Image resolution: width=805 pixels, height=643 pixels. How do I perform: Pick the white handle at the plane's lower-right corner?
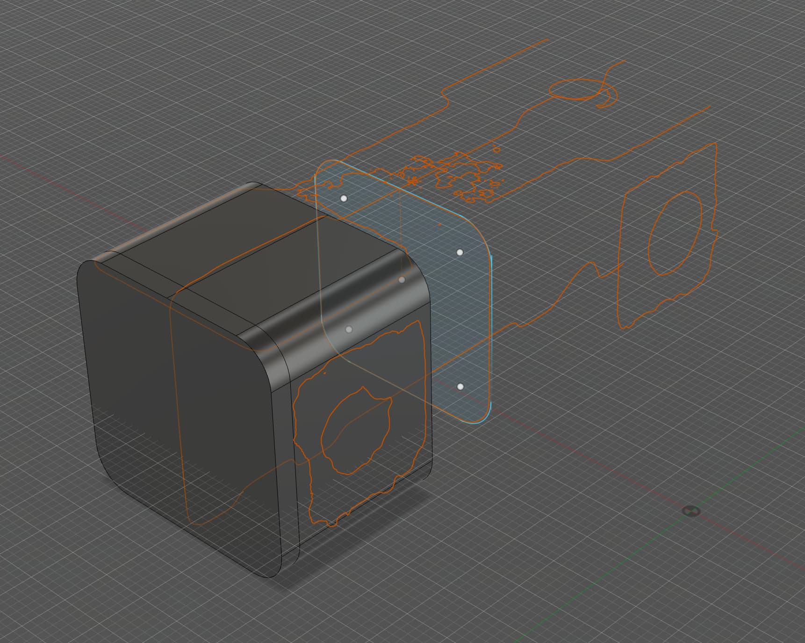[460, 387]
